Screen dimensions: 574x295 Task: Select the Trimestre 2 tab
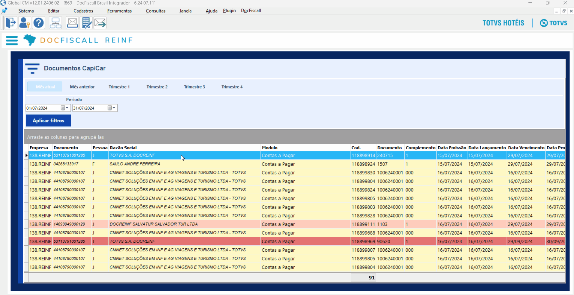tap(157, 87)
